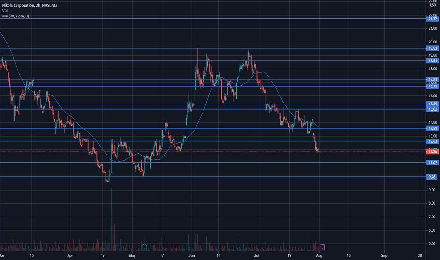Click the Apr date on time axis

click(x=70, y=255)
